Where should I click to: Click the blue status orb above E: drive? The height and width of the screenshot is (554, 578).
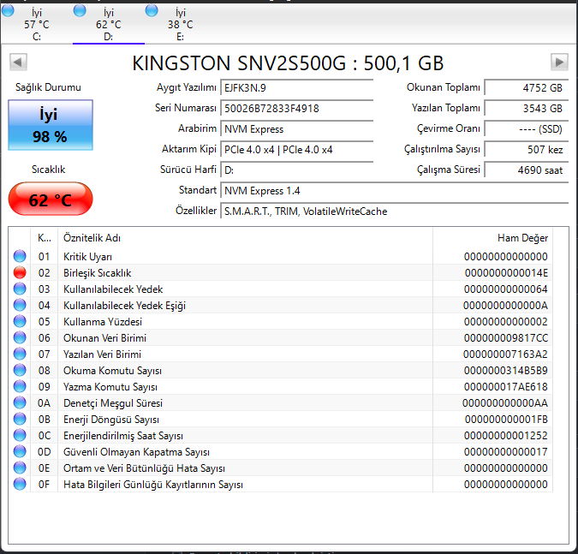point(152,10)
